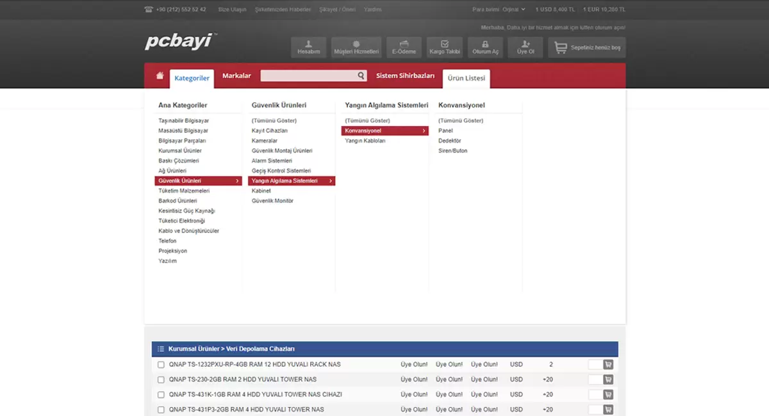769x416 pixels.
Task: Click the pcbayi logo
Action: point(181,42)
